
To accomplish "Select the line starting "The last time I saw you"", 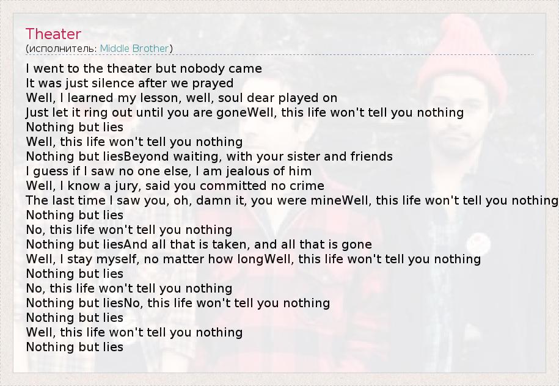I will point(292,200).
